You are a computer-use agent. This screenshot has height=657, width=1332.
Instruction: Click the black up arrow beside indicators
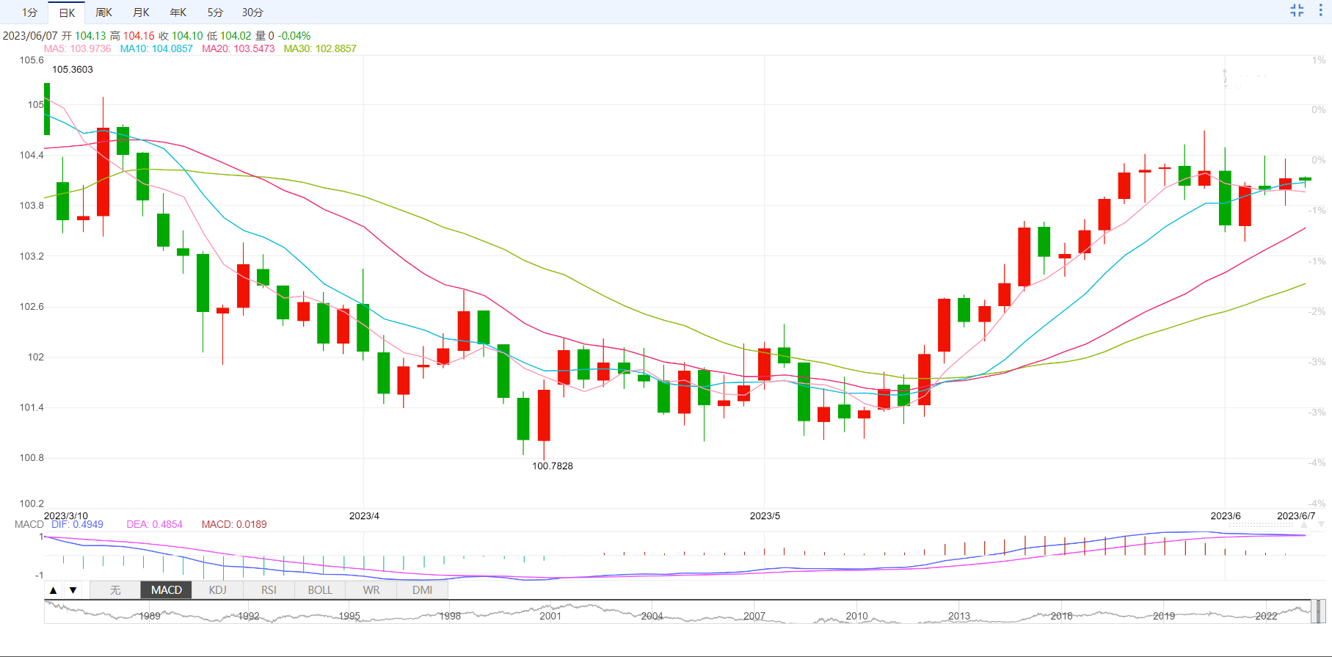click(53, 590)
